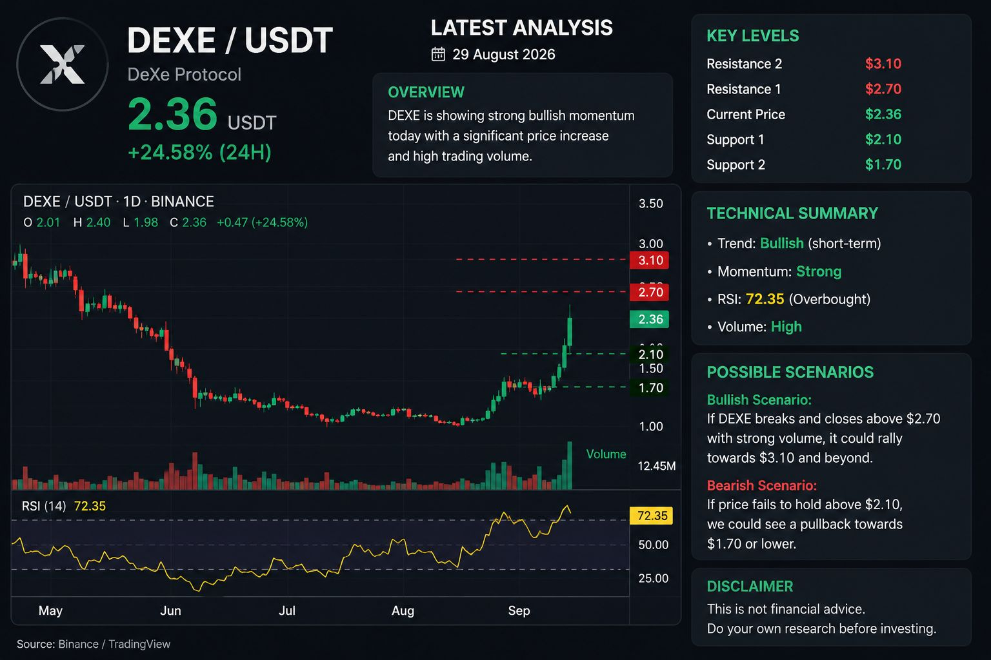The width and height of the screenshot is (991, 660).
Task: Click the "POSSIBLE SCENARIOS" heading
Action: (x=790, y=373)
